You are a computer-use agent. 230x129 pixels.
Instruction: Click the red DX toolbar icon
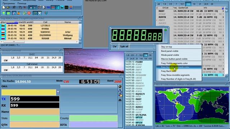coord(53,7)
